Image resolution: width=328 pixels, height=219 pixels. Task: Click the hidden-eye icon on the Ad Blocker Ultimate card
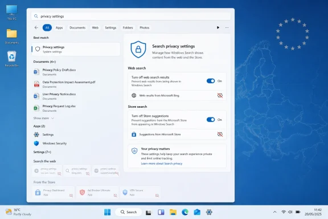pyautogui.click(x=115, y=196)
